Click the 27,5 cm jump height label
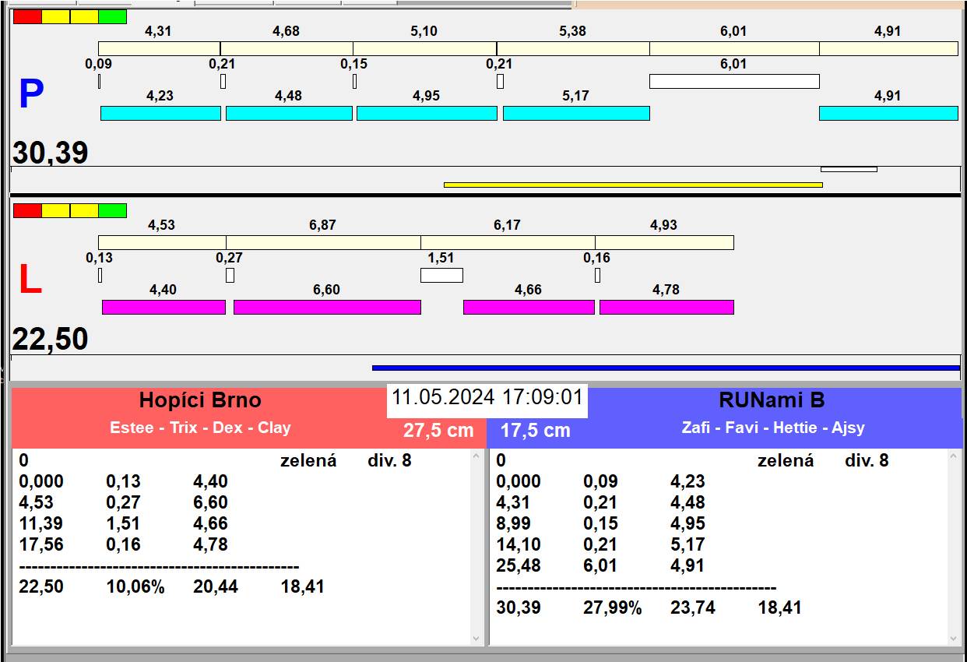Viewport: 967px width, 662px height. (x=438, y=430)
